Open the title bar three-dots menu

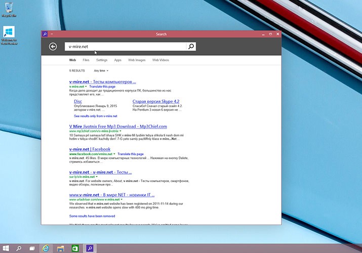[x=52, y=34]
